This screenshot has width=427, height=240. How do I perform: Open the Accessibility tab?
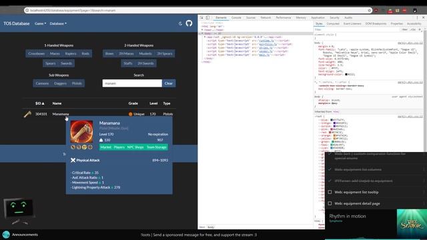pos(414,24)
